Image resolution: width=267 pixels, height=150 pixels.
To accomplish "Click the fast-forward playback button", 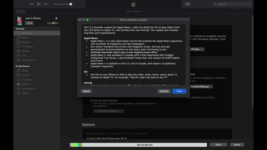I will pos(45,4).
